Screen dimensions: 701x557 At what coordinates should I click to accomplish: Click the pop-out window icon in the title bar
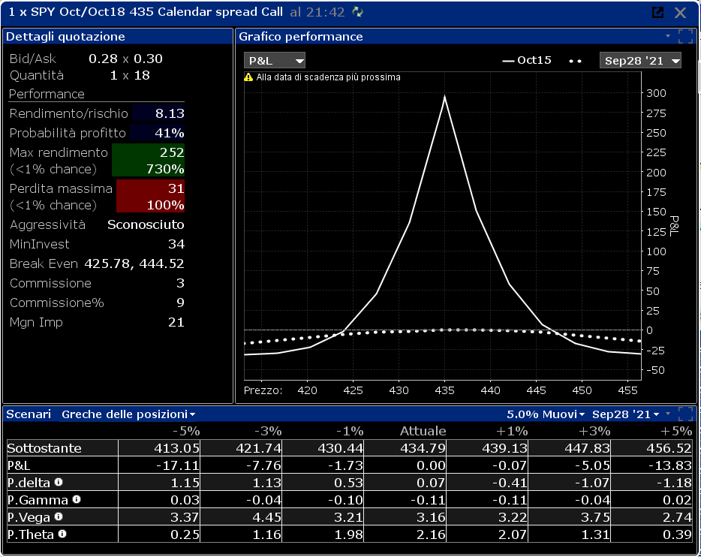[x=657, y=12]
